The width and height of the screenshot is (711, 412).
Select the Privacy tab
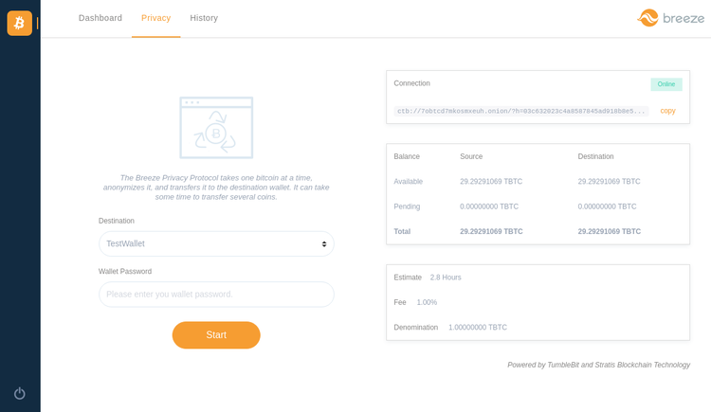coord(156,18)
